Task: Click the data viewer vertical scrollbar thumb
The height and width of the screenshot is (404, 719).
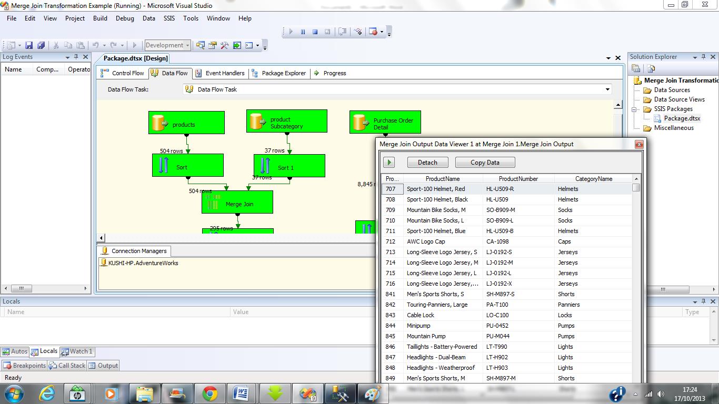Action: point(636,188)
